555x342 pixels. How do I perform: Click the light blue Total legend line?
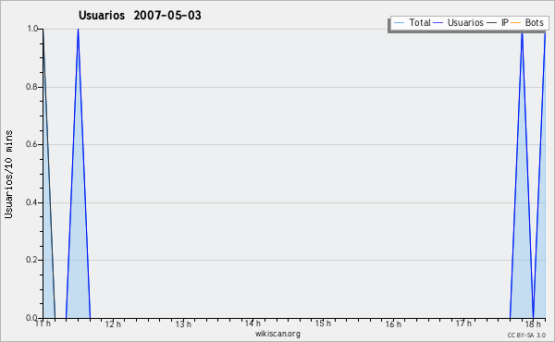point(399,23)
